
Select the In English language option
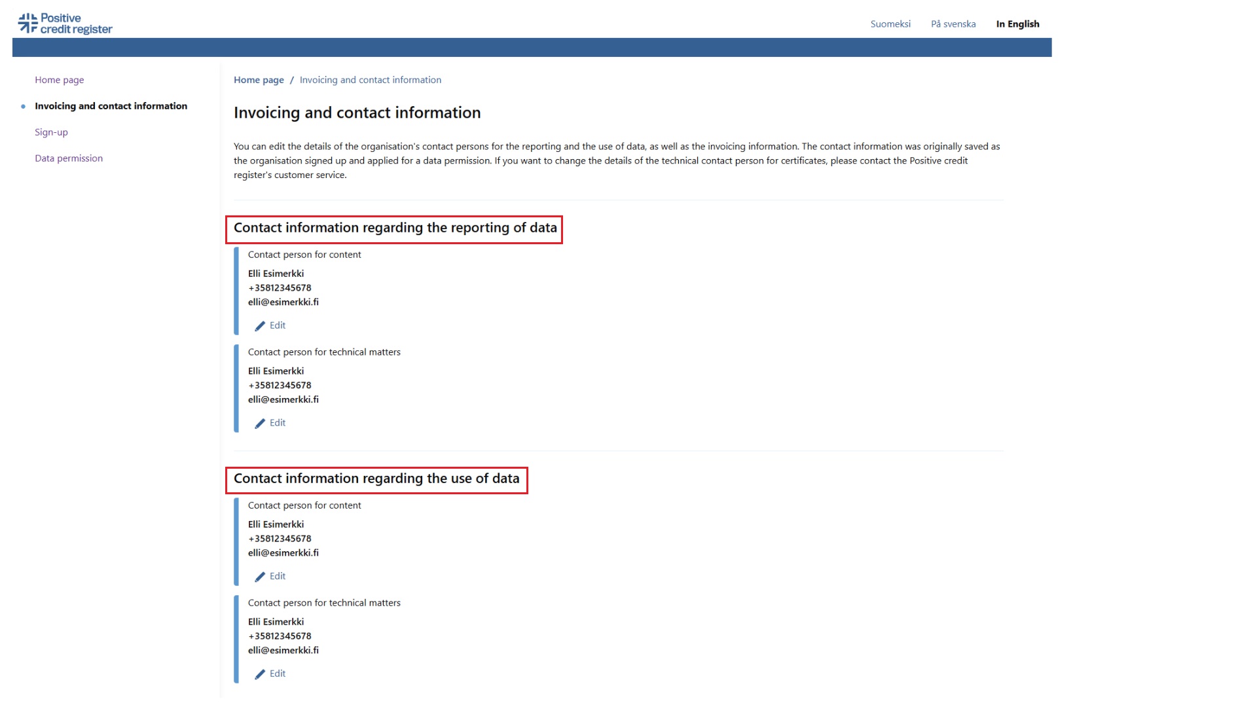pos(1017,24)
